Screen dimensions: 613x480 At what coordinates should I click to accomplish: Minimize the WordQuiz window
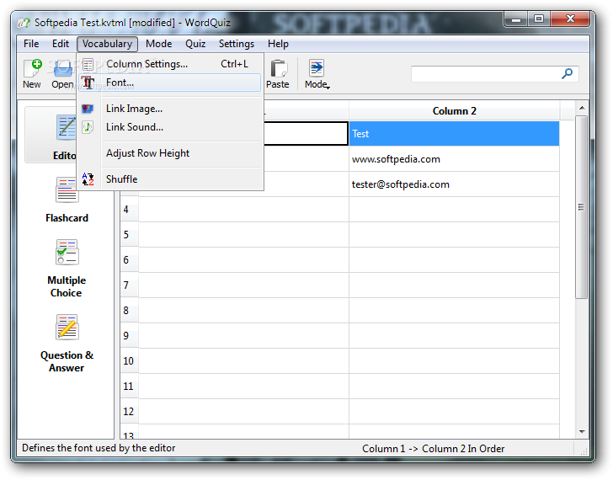tap(516, 19)
